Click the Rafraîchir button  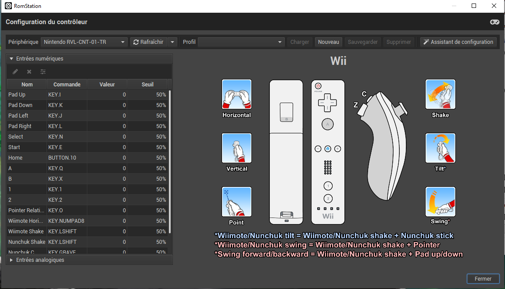point(148,42)
